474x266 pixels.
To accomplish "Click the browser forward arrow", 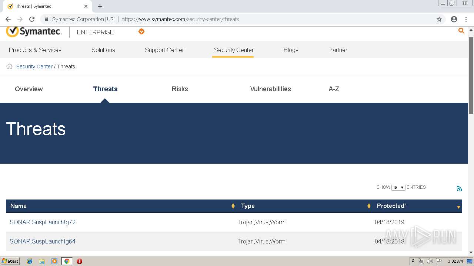I will 20,19.
